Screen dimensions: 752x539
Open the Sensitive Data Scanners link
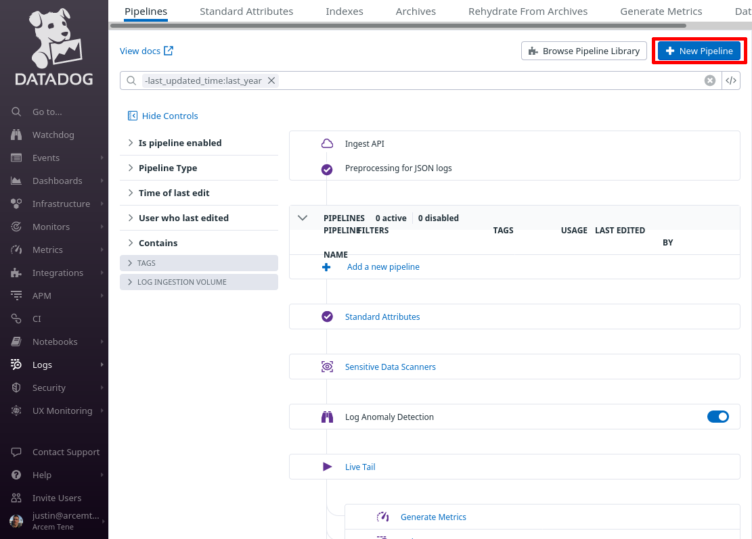(x=391, y=367)
